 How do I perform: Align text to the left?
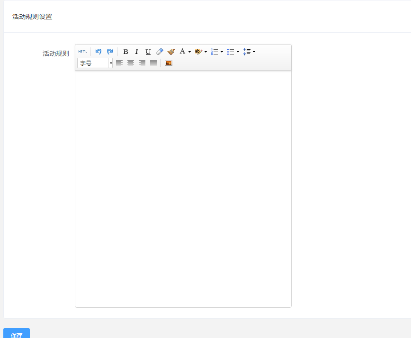point(119,63)
